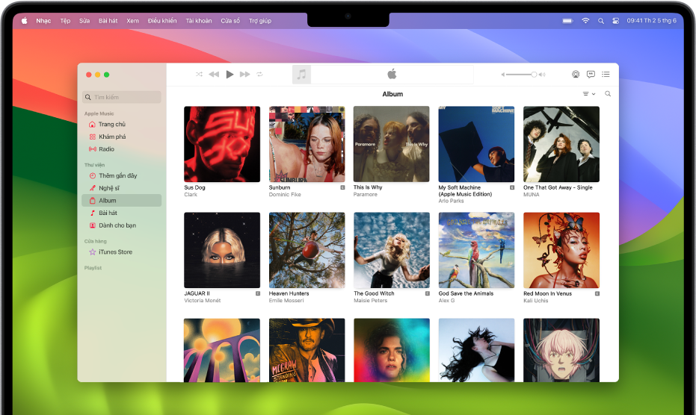
Task: Click the Khám phá grid icon
Action: click(x=93, y=137)
